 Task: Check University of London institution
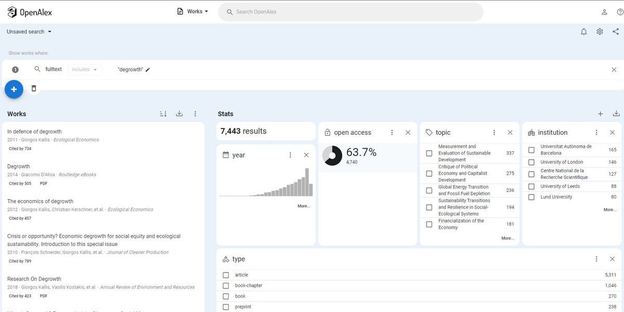[x=531, y=162]
